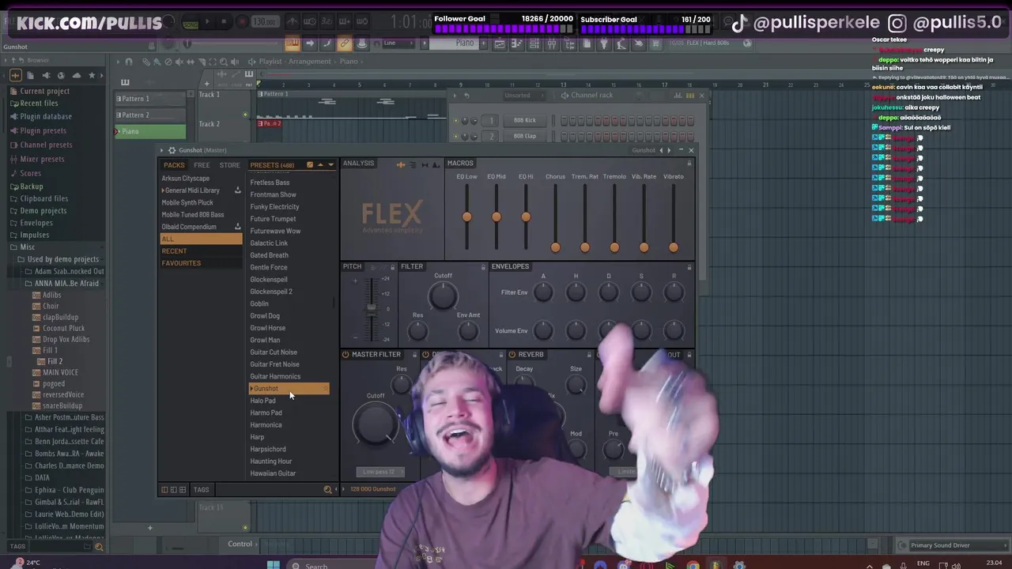Open the Line snap dropdown in toolbar

click(x=399, y=43)
